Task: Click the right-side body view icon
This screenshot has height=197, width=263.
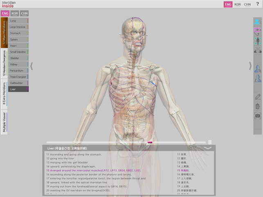Action: coord(258,69)
